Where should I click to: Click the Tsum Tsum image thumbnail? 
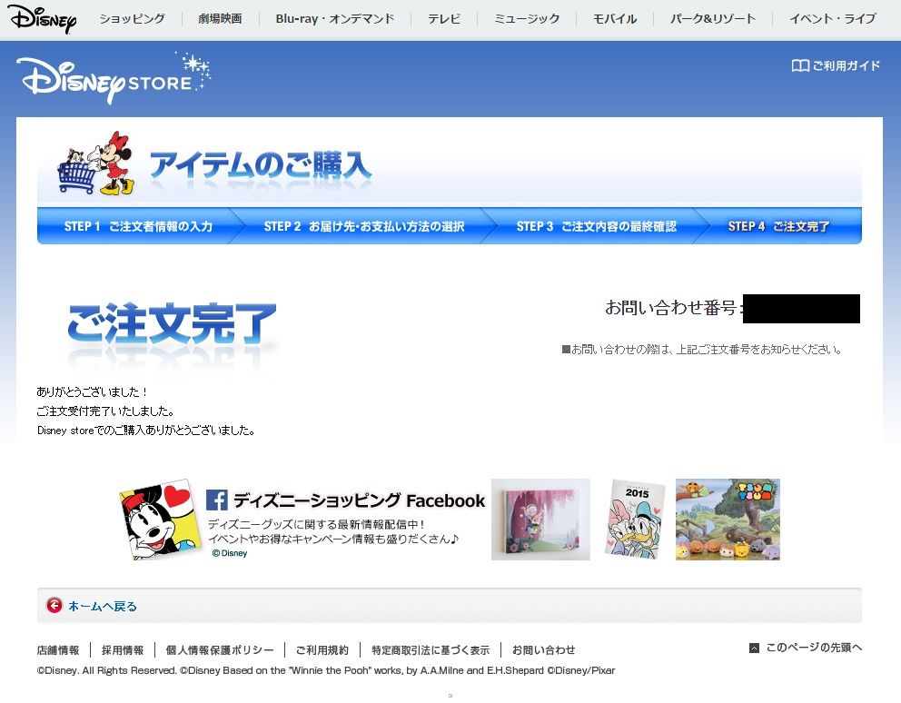(x=728, y=519)
